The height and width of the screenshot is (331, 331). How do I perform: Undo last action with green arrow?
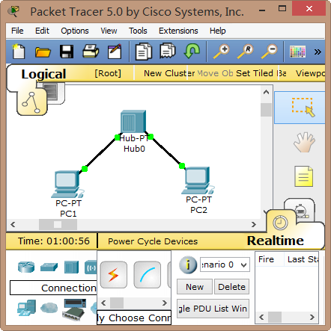tap(192, 51)
